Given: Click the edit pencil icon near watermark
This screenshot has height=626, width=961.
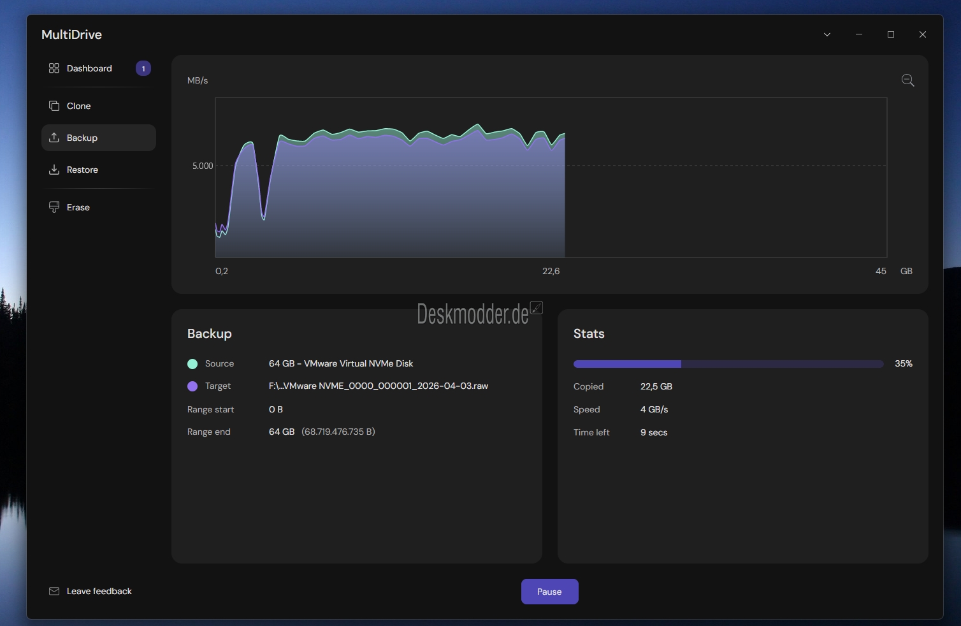Looking at the screenshot, I should 537,308.
